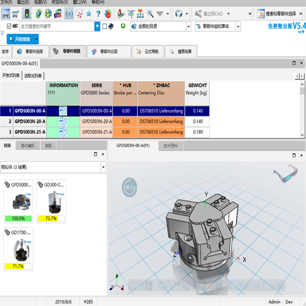306x306 pixels.
Task: Click the question mark help icon
Action: [x=98, y=14]
